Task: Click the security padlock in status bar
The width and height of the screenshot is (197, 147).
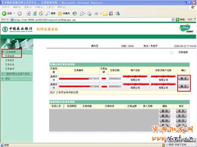Action: click(163, 145)
